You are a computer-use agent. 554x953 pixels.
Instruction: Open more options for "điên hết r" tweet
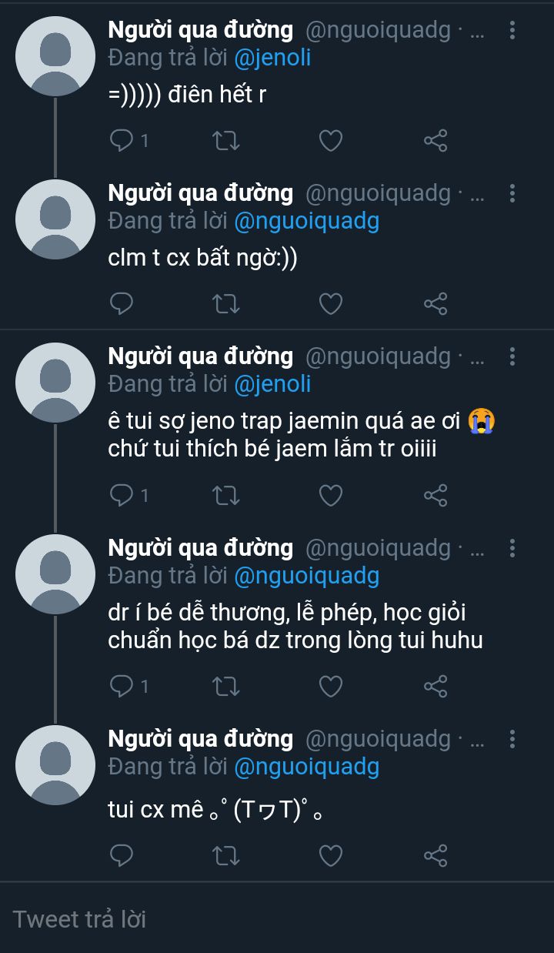(x=512, y=31)
